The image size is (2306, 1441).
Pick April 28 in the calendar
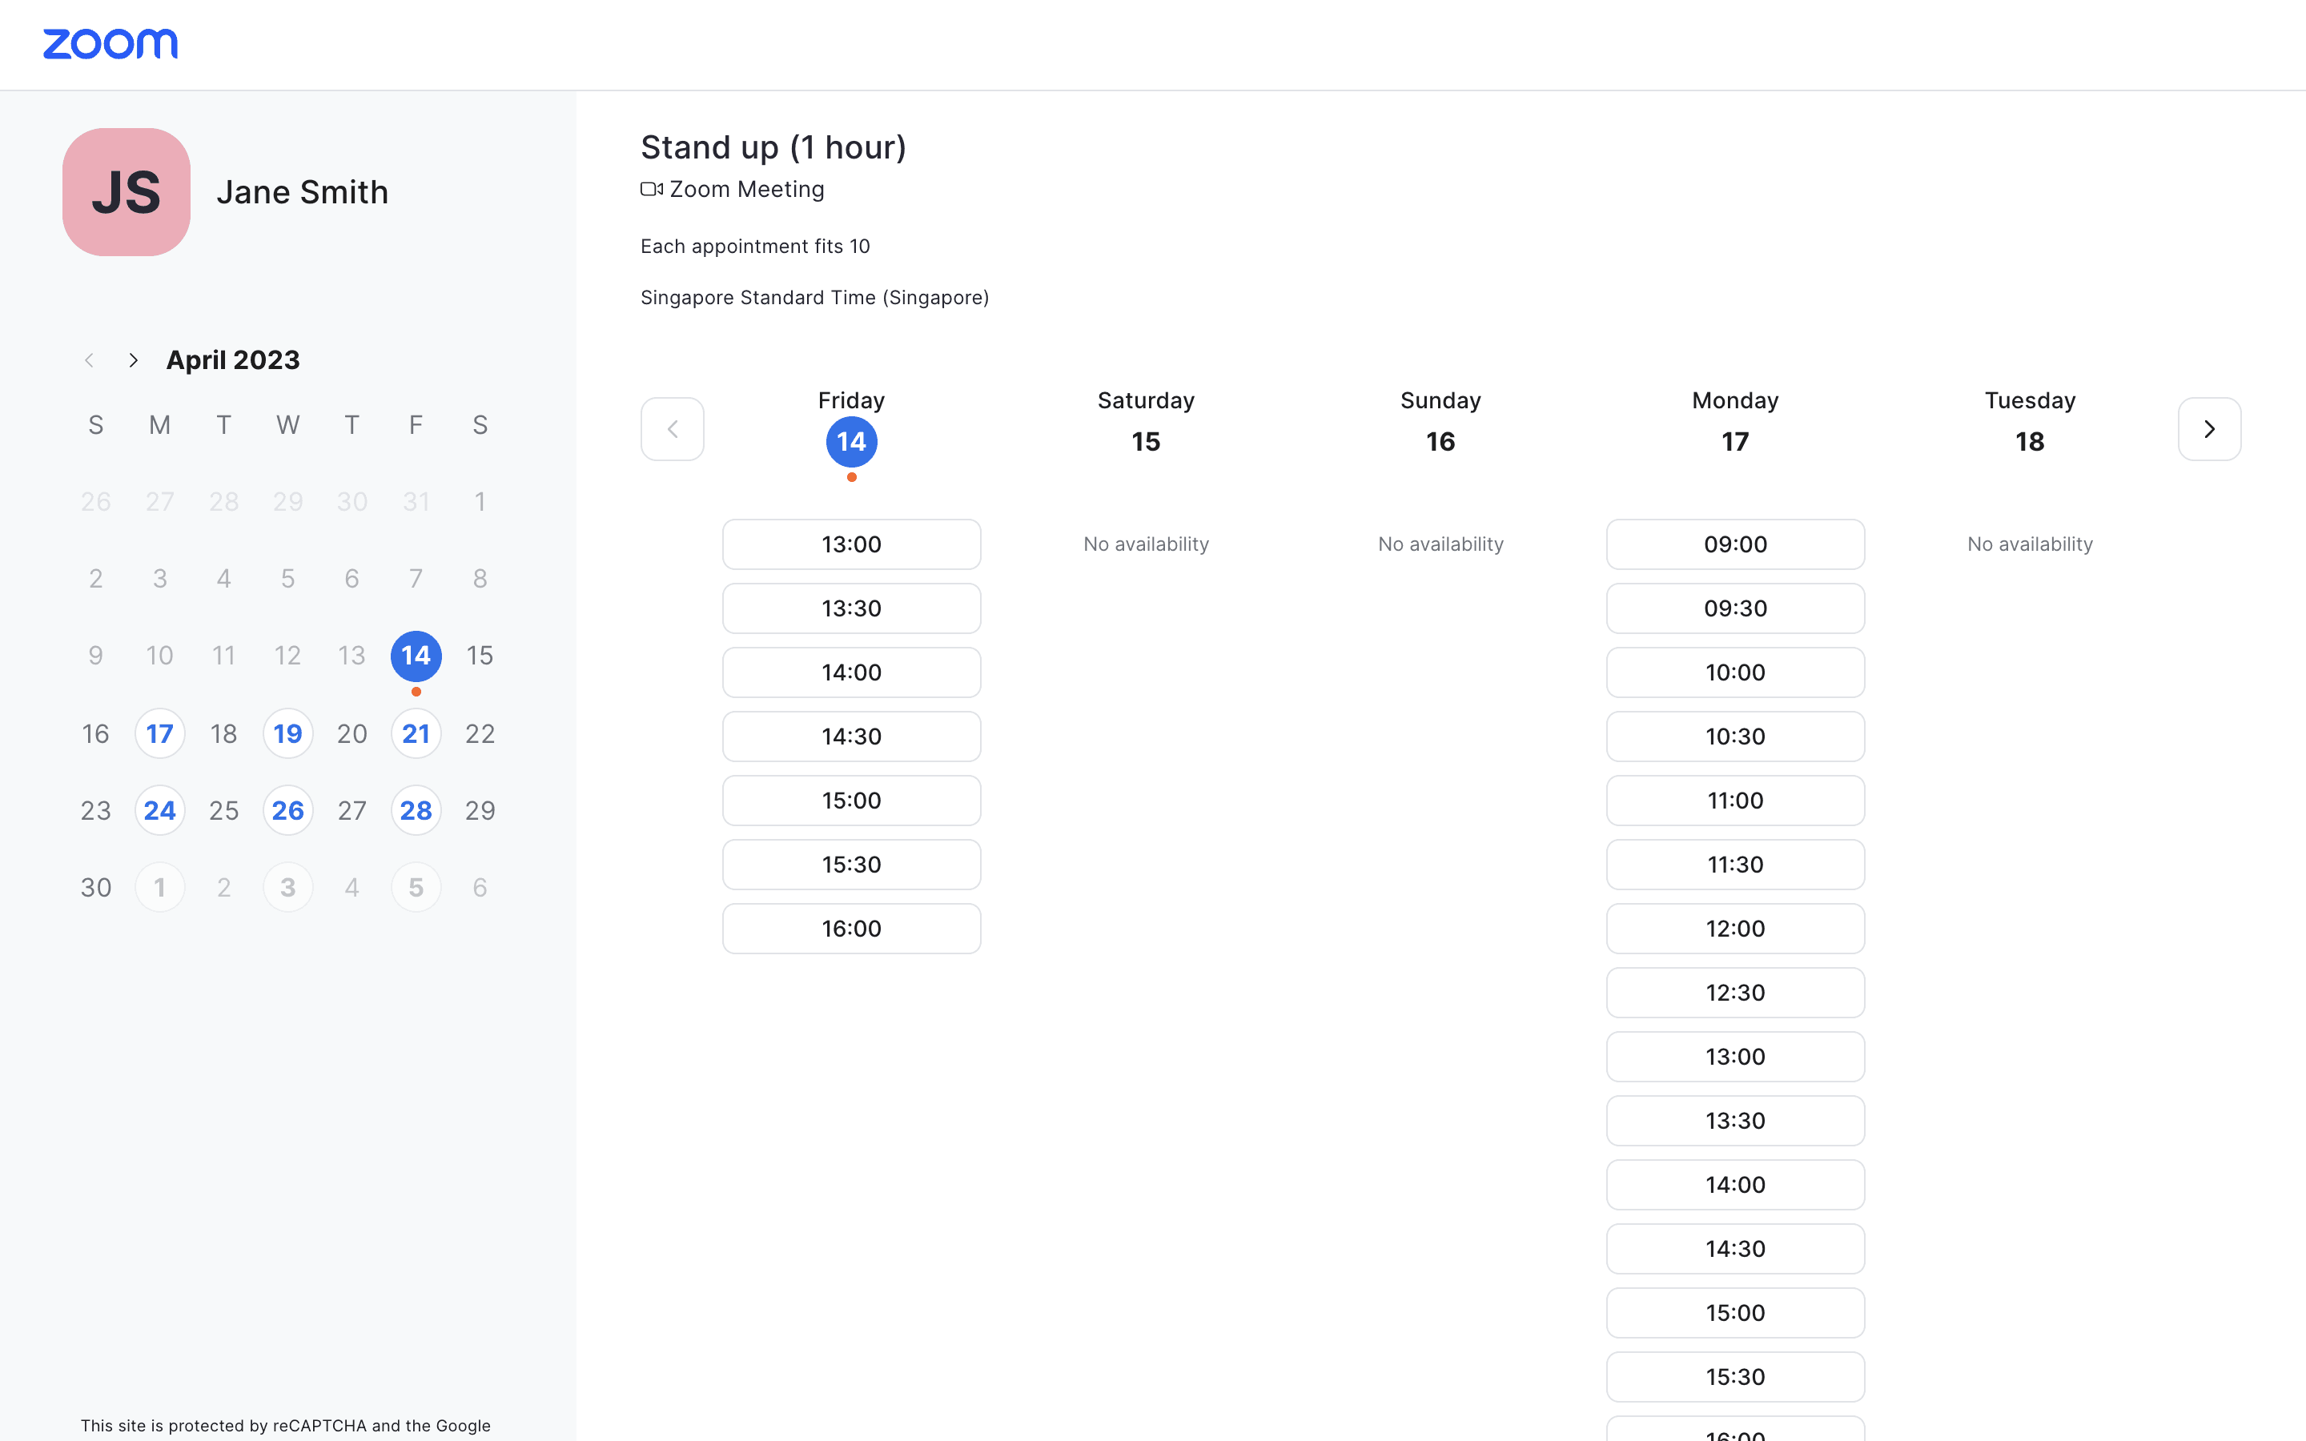[416, 811]
